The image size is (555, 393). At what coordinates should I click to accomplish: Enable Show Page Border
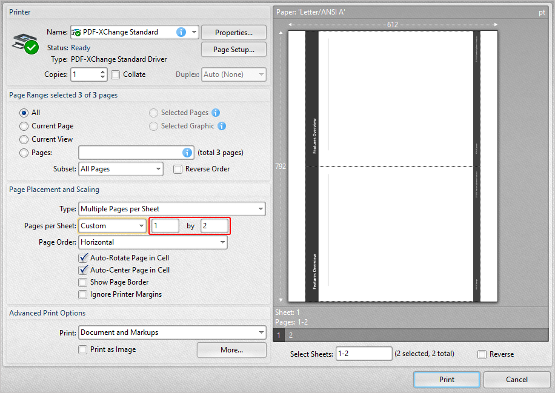pyautogui.click(x=82, y=282)
